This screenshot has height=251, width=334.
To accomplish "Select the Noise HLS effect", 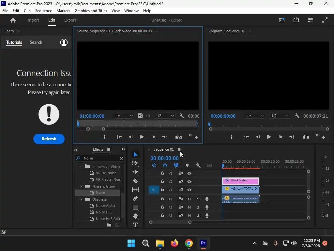I will click(104, 212).
